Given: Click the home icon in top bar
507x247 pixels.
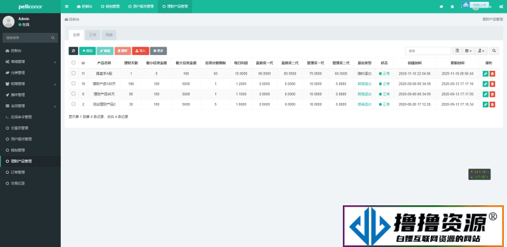Looking at the screenshot, I should 441,6.
